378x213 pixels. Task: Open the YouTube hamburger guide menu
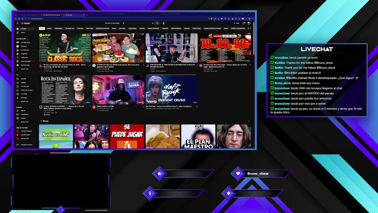17,23
